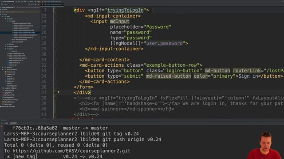Click the tryingToLogIn expression on line 7
Image resolution: width=284 pixels, height=159 pixels.
click(x=125, y=10)
